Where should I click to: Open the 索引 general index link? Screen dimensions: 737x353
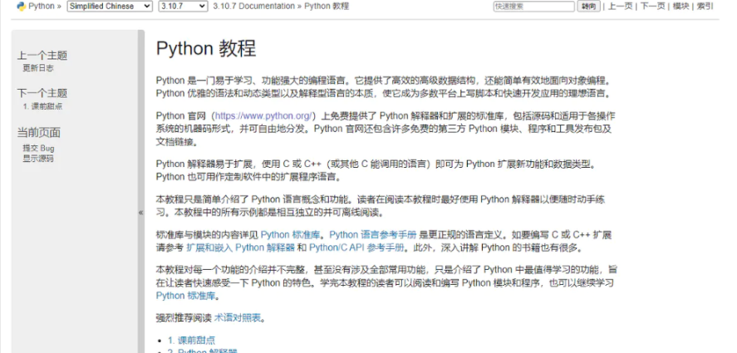(x=705, y=6)
